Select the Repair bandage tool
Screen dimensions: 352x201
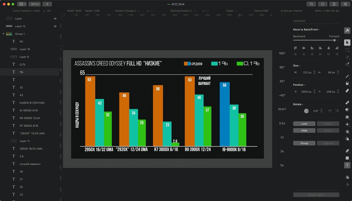pos(347,103)
